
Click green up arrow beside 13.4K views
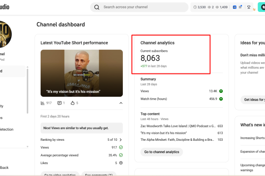(221, 91)
